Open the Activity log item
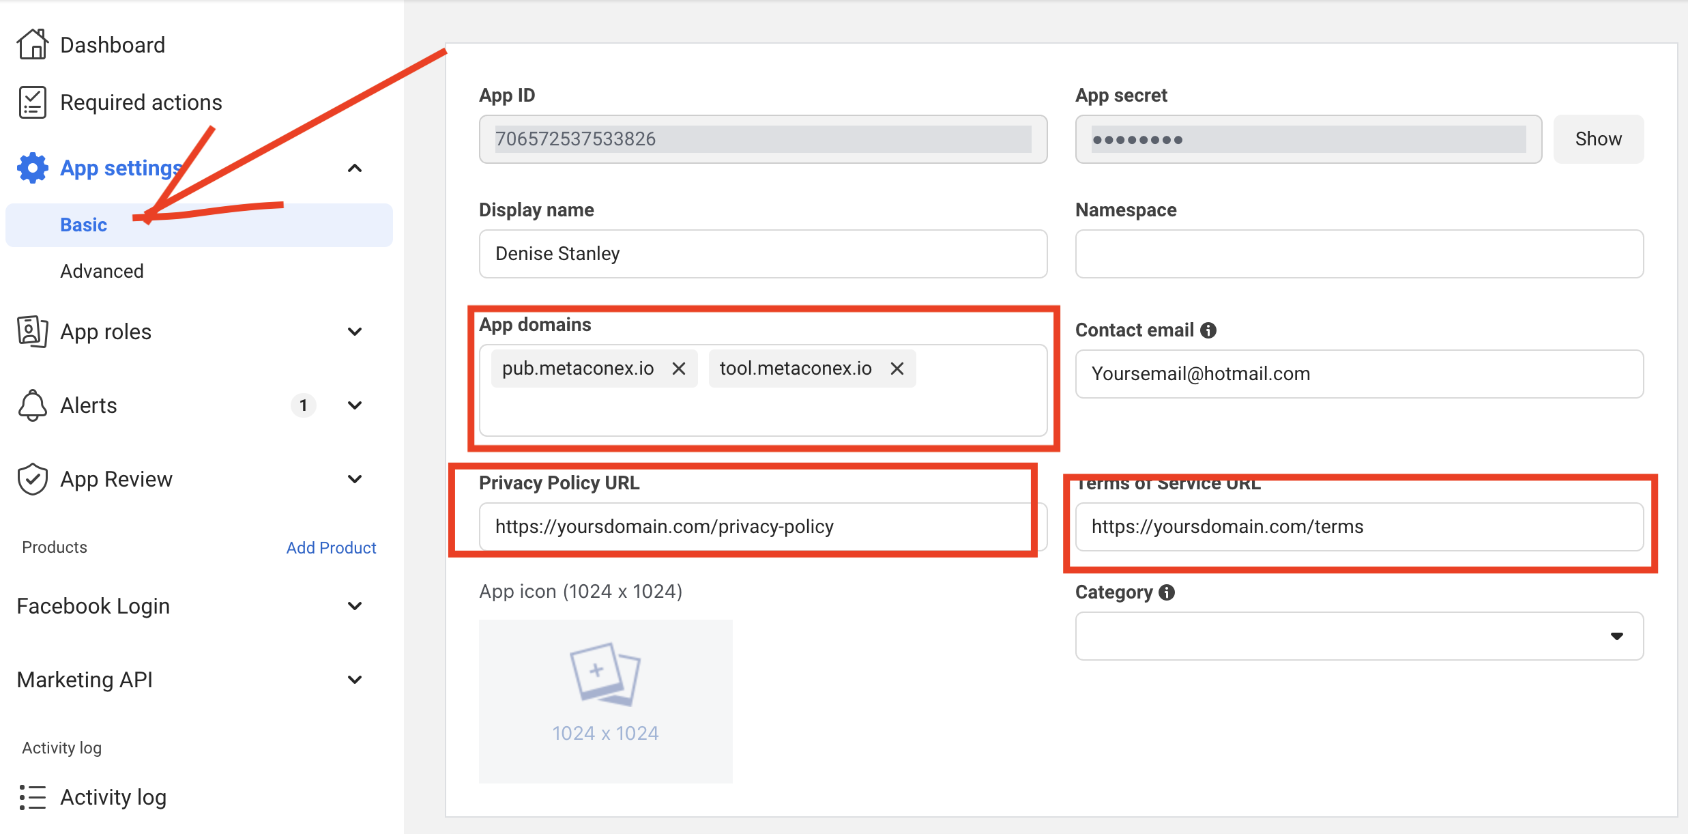Image resolution: width=1688 pixels, height=834 pixels. coord(113,797)
